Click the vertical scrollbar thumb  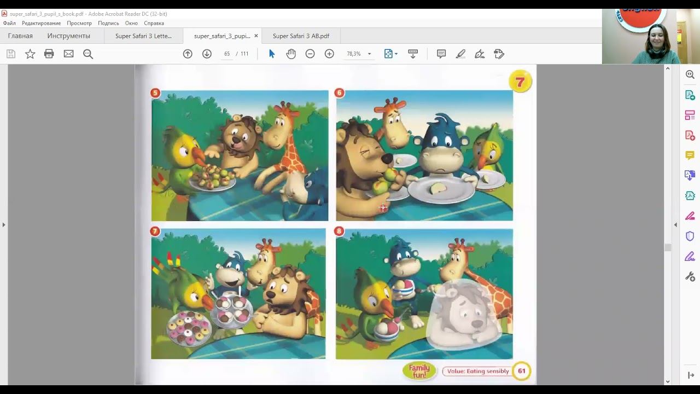point(668,247)
